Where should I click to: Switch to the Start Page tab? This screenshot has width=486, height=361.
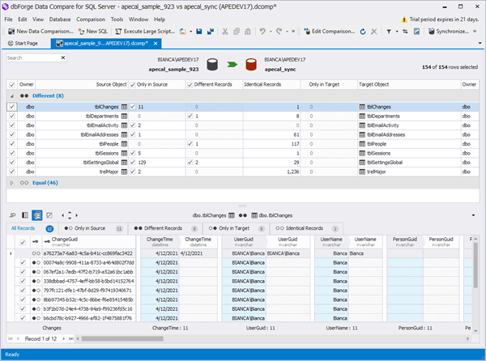coord(23,44)
